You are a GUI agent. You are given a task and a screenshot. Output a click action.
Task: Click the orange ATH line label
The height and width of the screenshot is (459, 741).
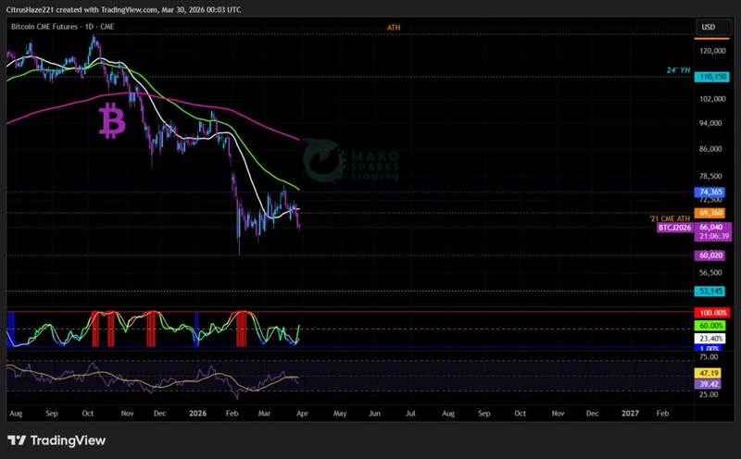click(x=394, y=28)
